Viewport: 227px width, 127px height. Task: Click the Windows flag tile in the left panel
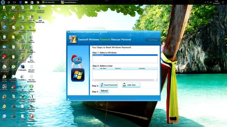pyautogui.click(x=78, y=75)
